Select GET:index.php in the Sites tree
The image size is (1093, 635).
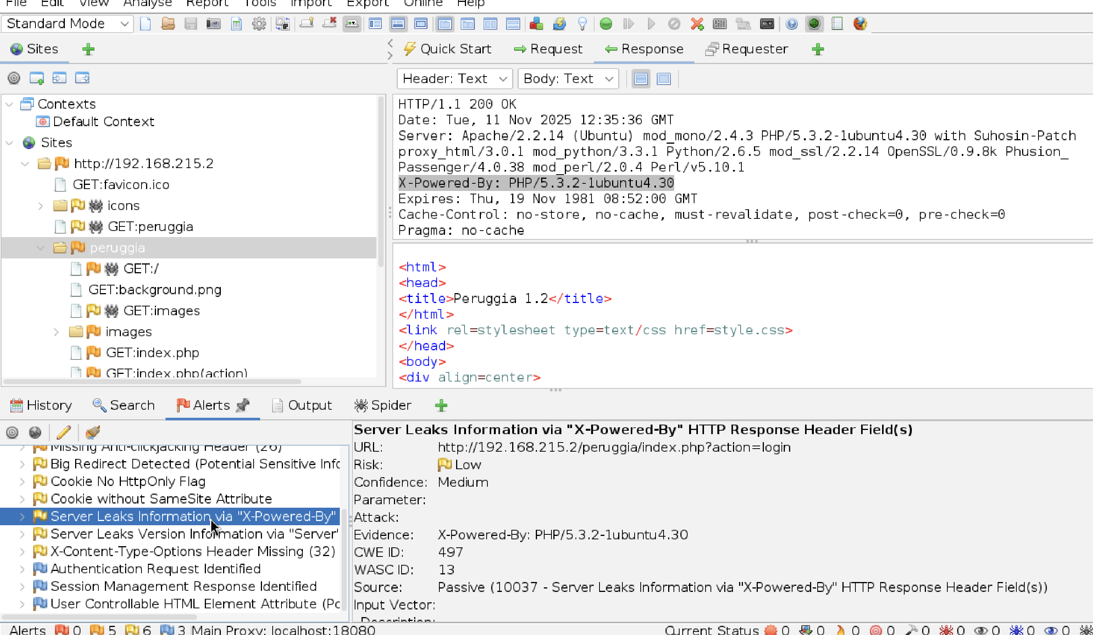pyautogui.click(x=152, y=353)
